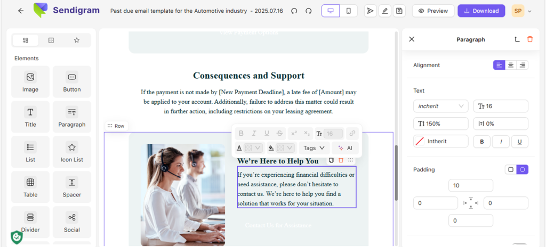Screen dimensions: 546x247
Task: Expand the Tags dropdown
Action: (314, 148)
